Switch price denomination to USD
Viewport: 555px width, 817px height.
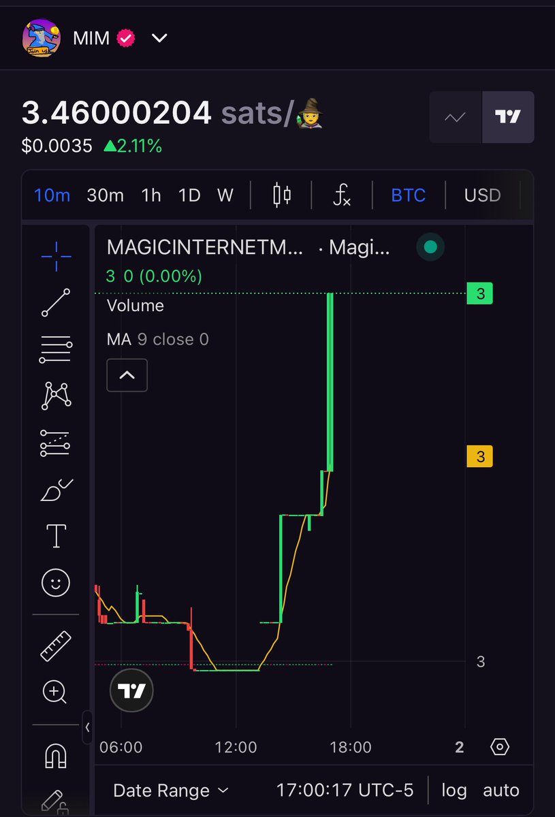(482, 195)
